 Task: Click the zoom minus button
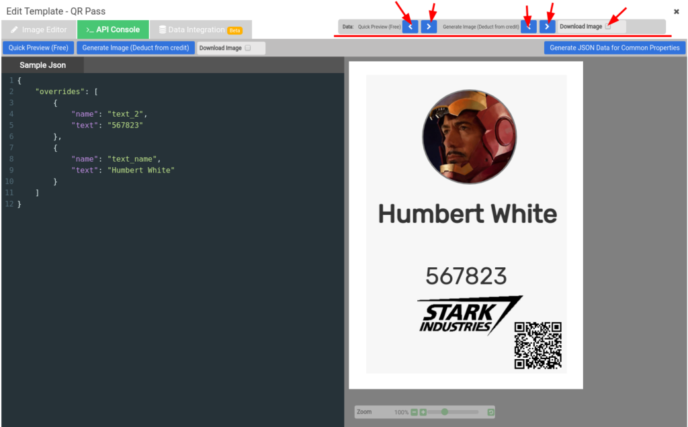[414, 412]
